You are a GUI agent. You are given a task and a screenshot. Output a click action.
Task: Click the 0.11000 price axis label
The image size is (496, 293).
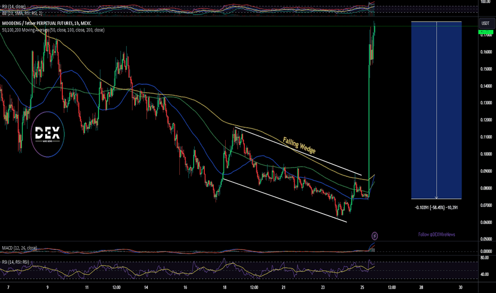point(486,137)
